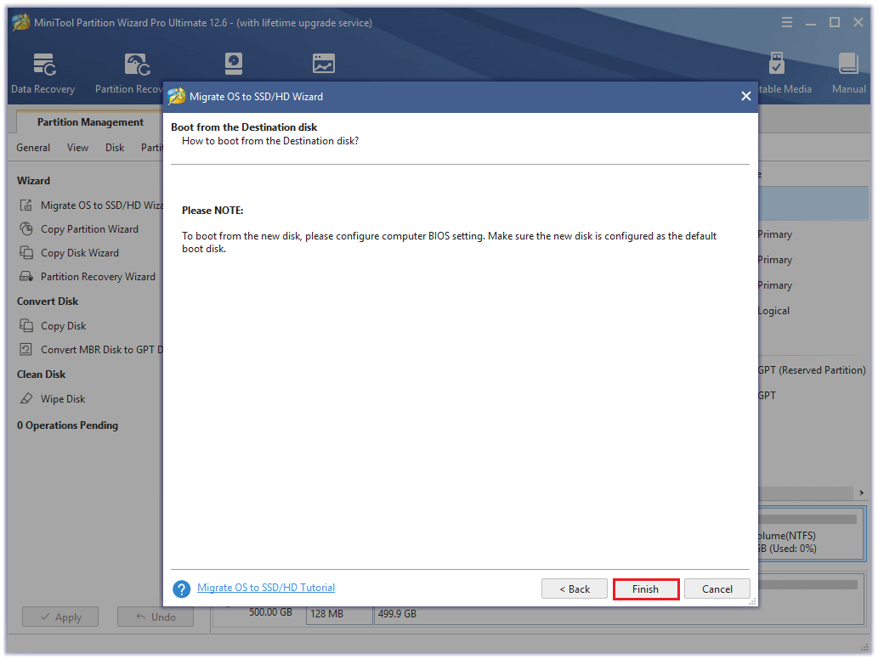
Task: Click the 128 MB partition block
Action: [x=339, y=614]
